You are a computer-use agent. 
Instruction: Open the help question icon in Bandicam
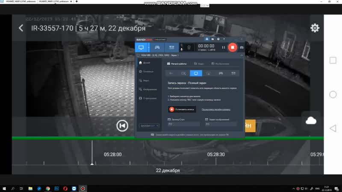point(224,39)
